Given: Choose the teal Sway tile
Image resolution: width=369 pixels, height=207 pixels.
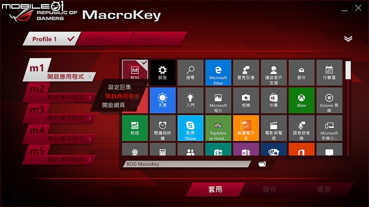Looking at the screenshot, I should (x=218, y=149).
